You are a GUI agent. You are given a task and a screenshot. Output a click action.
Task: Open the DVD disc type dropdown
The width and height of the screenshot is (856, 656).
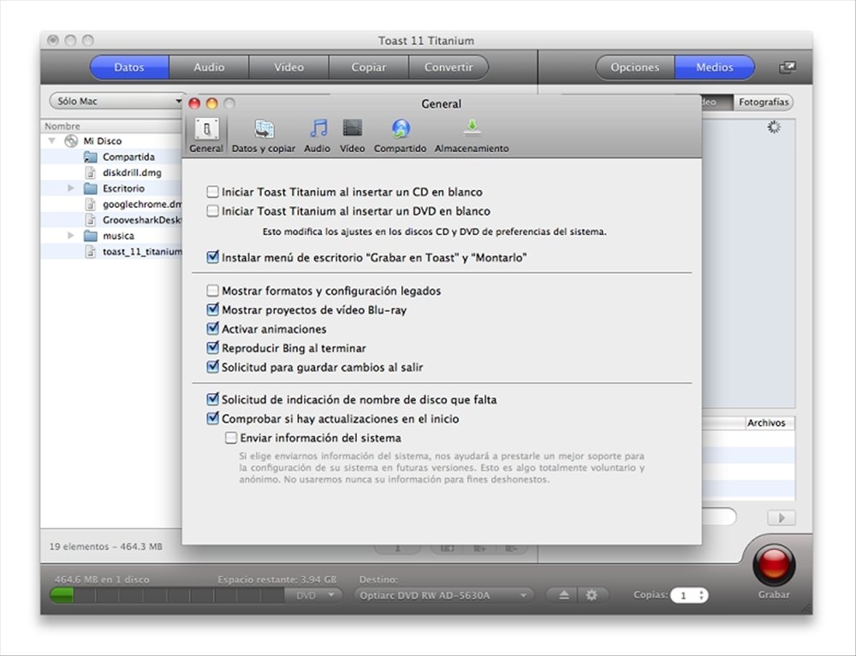point(314,595)
